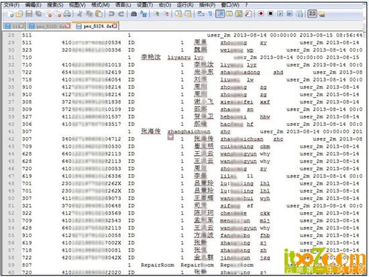Toggle the highlighted indent guide button

pyautogui.click(x=220, y=14)
